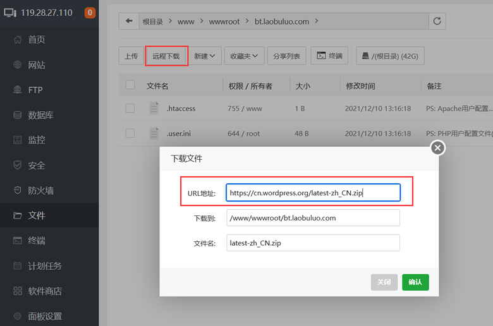Click the 下载到 destination path field
This screenshot has height=326, width=493.
click(313, 218)
